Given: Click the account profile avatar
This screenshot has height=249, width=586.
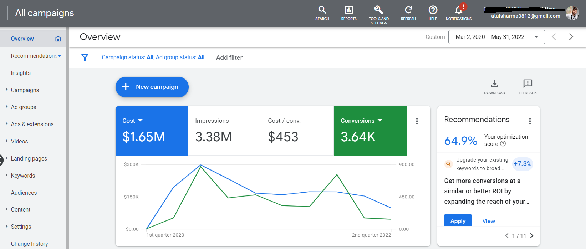Looking at the screenshot, I should pyautogui.click(x=572, y=13).
